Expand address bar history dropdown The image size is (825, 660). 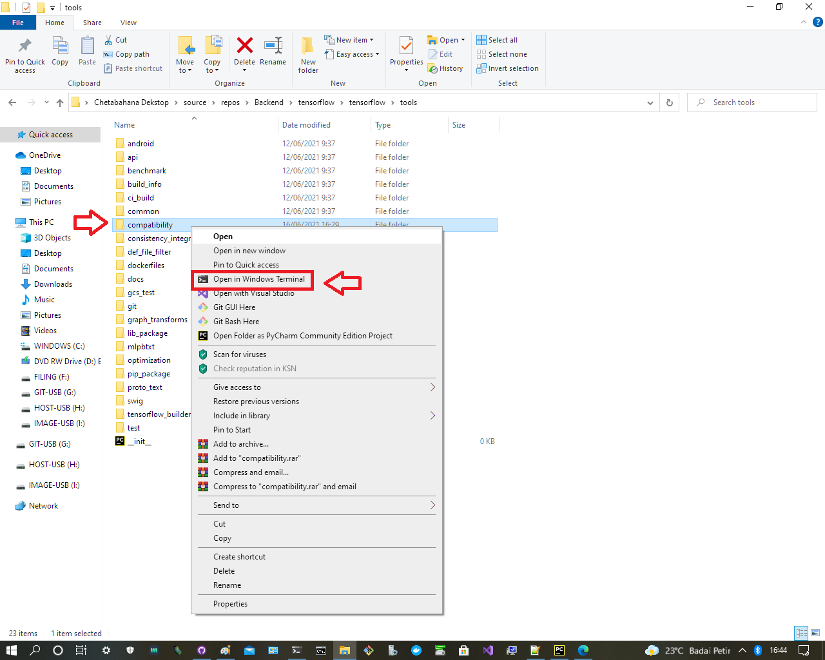point(650,102)
